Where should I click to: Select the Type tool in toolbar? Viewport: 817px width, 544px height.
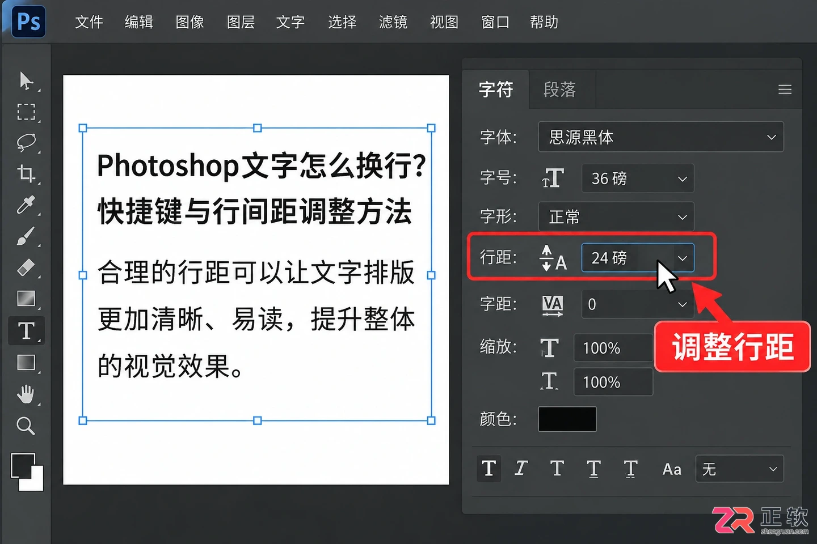(x=26, y=331)
